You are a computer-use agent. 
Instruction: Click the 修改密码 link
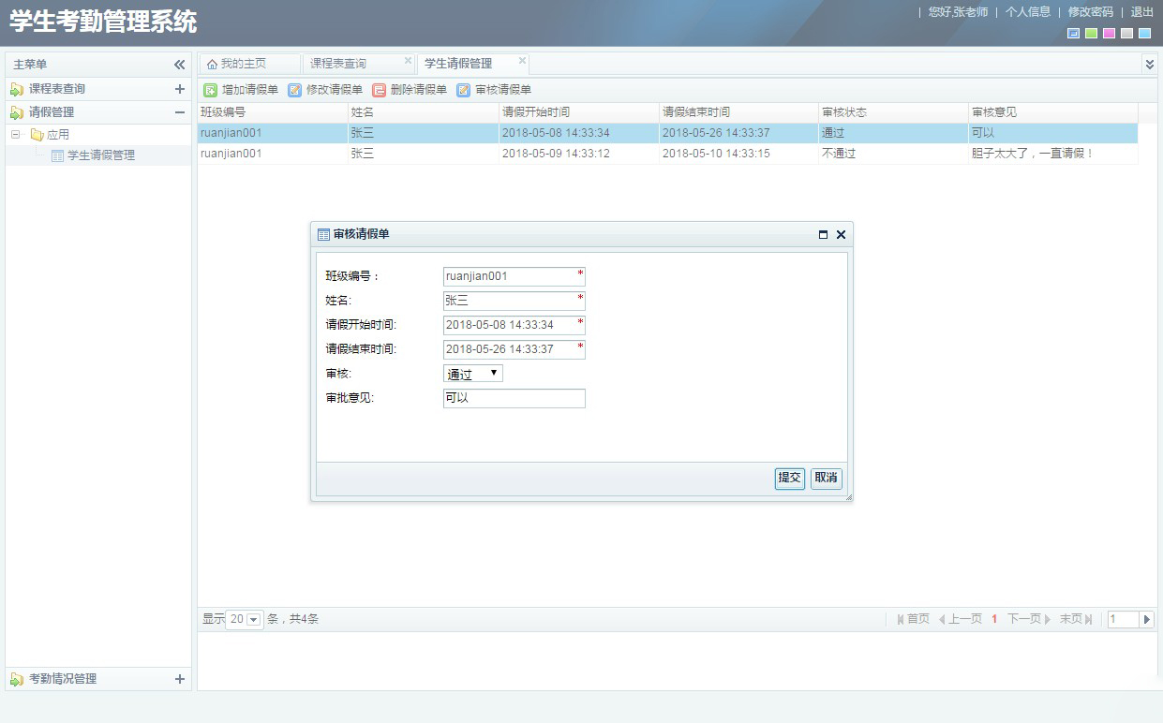point(1090,12)
